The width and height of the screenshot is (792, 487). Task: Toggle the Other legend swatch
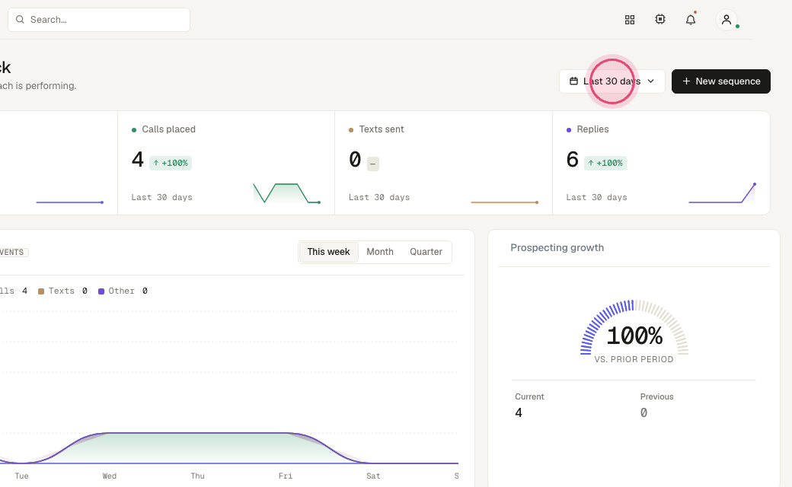tap(101, 291)
